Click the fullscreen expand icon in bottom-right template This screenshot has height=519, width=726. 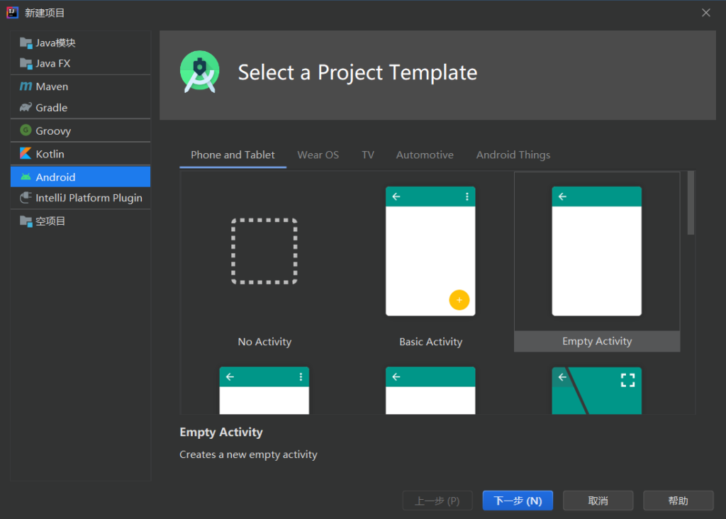pos(628,380)
